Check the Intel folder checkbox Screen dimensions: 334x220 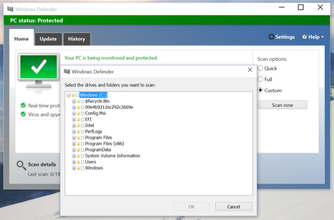click(82, 126)
